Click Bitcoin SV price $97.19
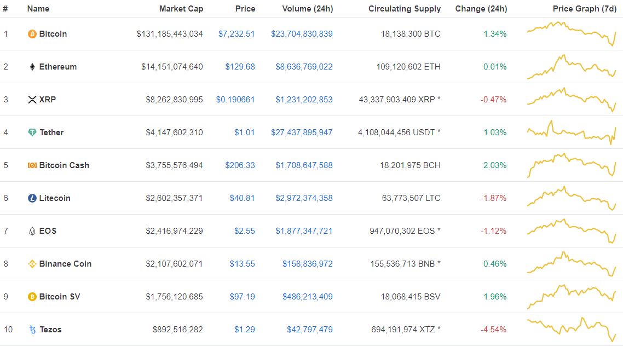 tap(243, 296)
